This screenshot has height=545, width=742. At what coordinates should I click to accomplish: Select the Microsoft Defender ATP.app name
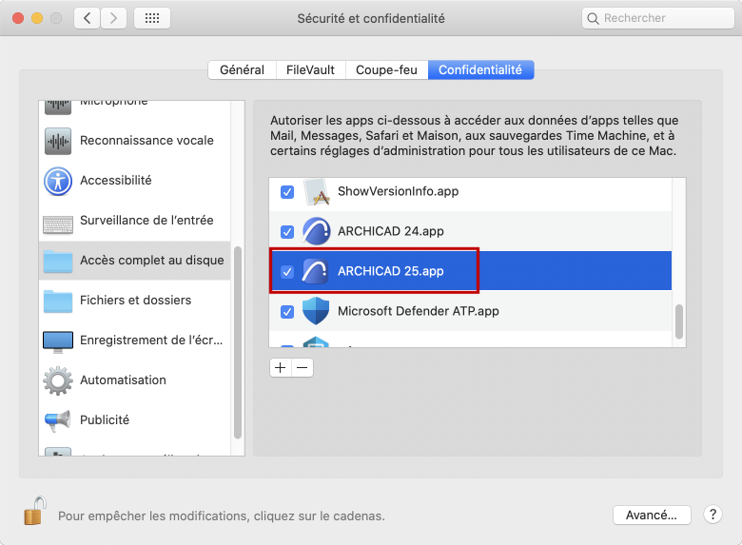[x=419, y=311]
